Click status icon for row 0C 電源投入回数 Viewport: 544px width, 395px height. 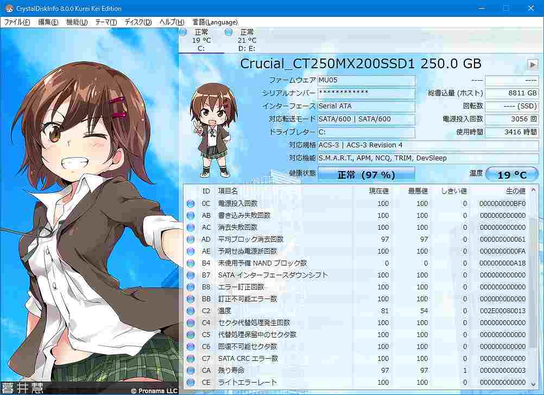(191, 204)
